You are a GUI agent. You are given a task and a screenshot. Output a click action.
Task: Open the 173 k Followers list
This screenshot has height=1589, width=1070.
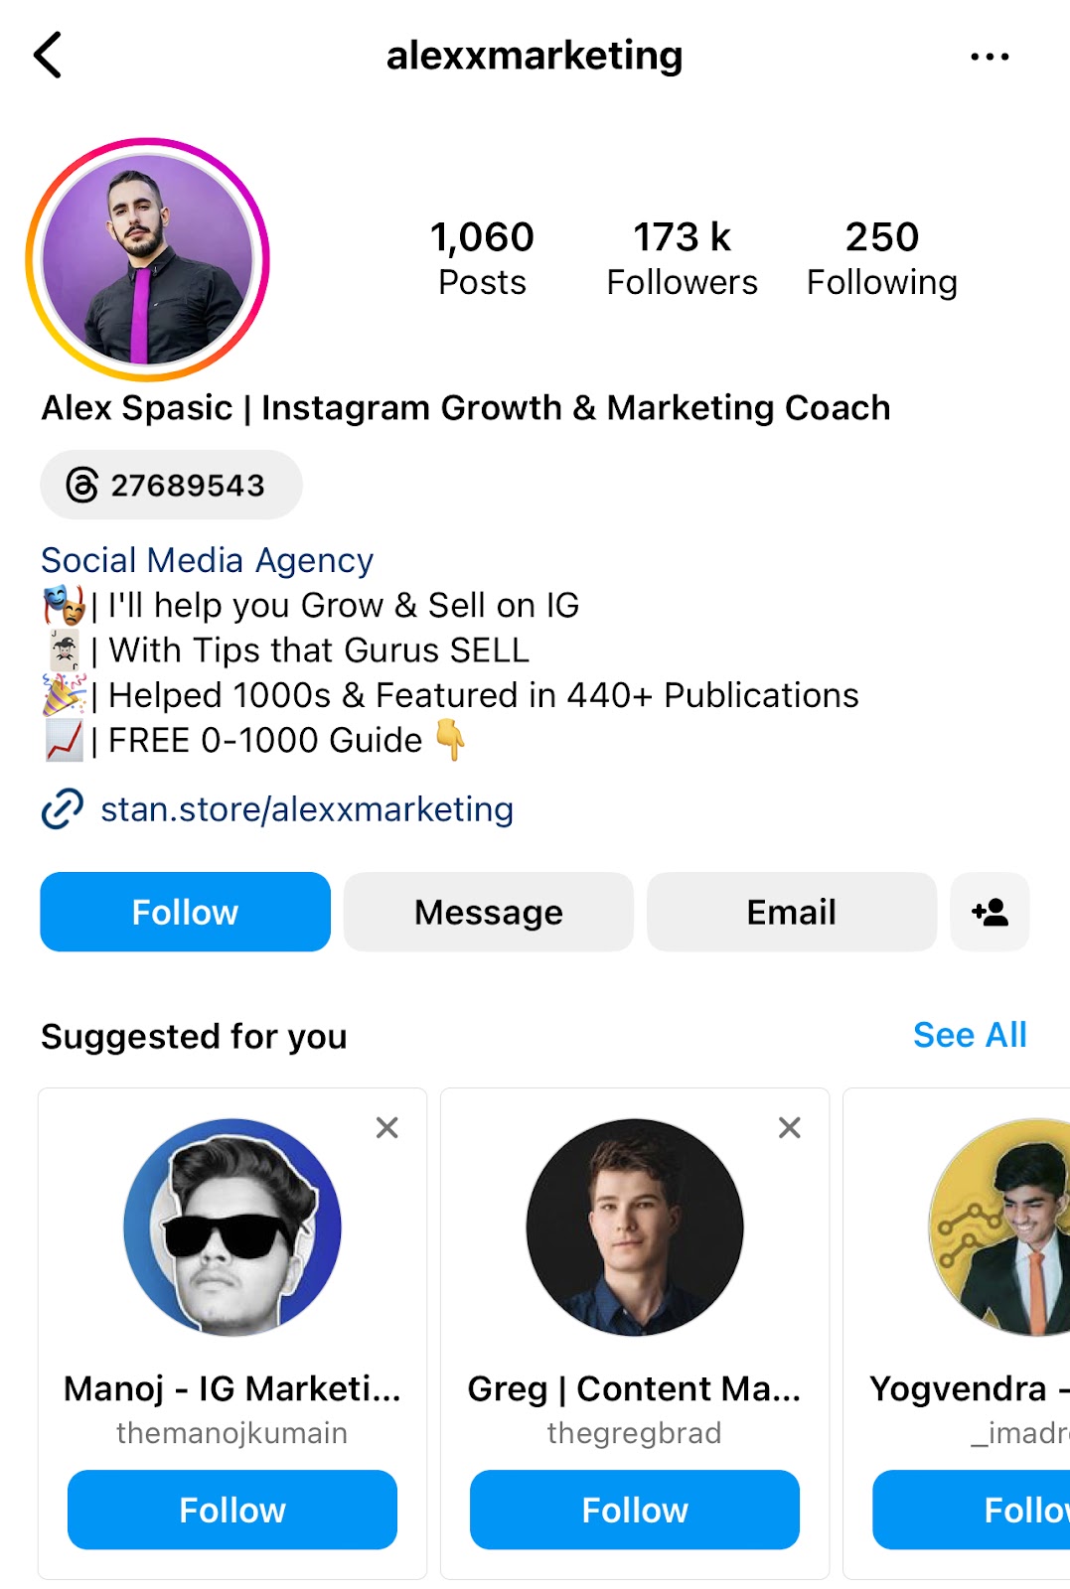[x=682, y=258]
